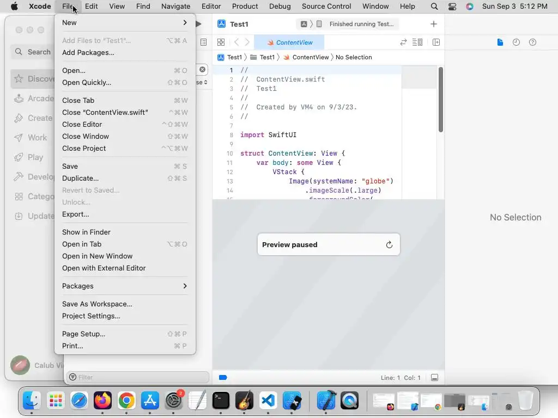
Task: Click the Siri icon in menu bar
Action: (470, 7)
